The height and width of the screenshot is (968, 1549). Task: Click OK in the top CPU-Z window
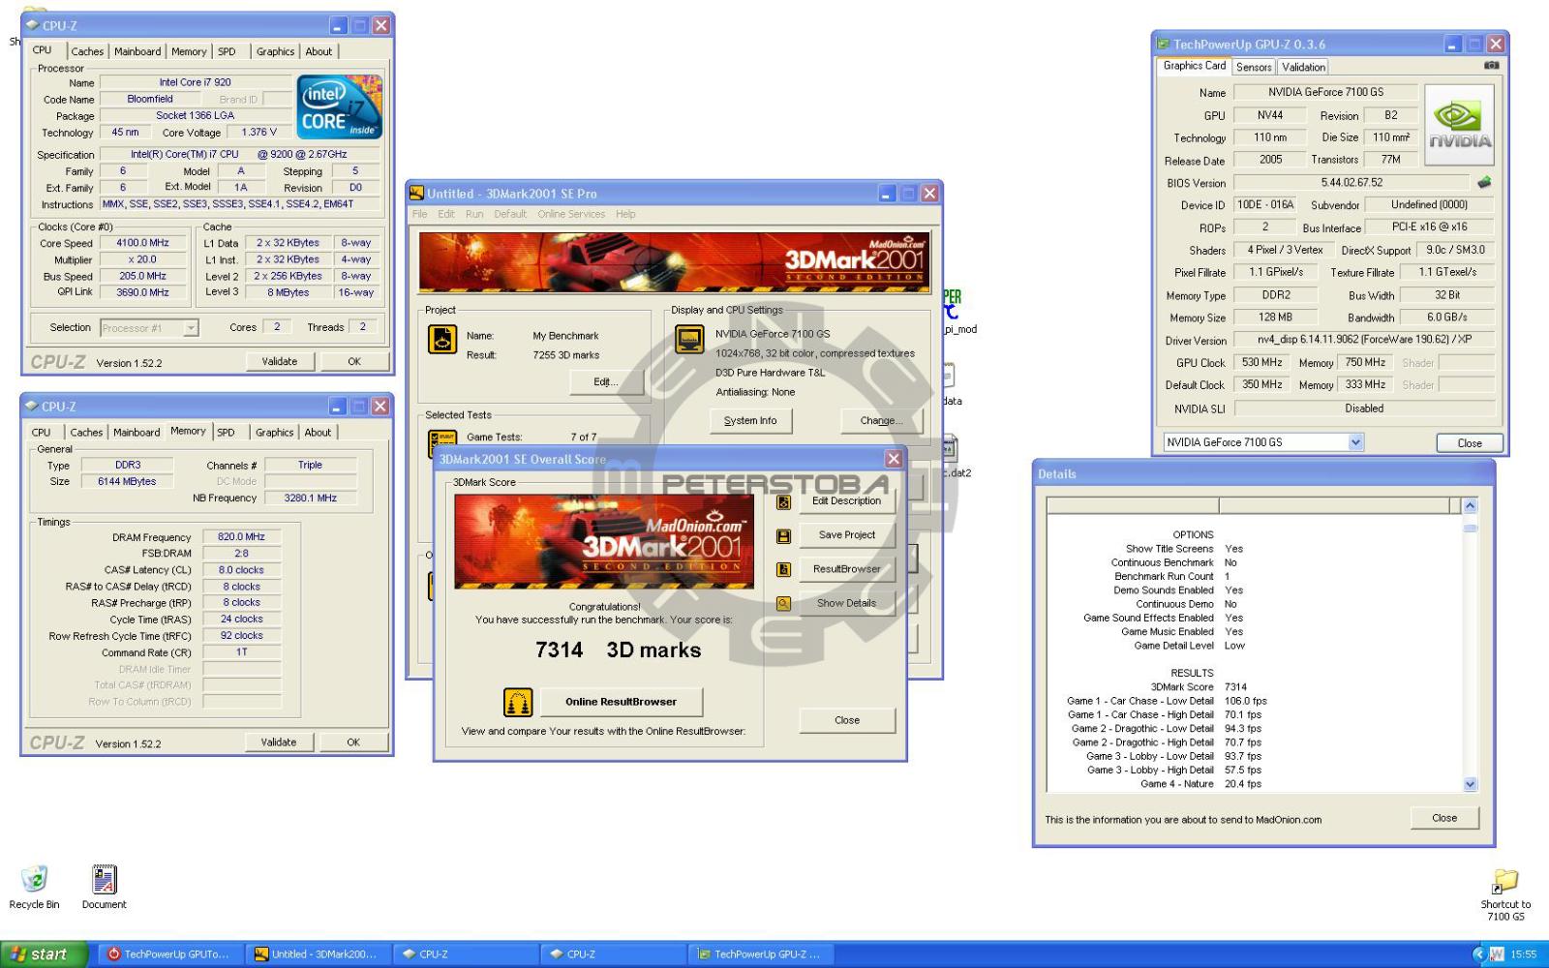click(354, 362)
